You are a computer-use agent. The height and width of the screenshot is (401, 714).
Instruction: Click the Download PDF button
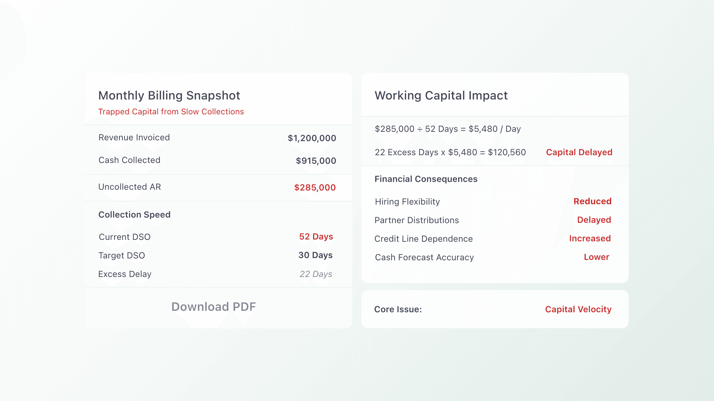click(213, 307)
